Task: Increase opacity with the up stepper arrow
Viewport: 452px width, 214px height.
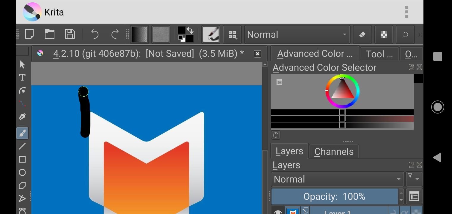Action: tap(401, 193)
